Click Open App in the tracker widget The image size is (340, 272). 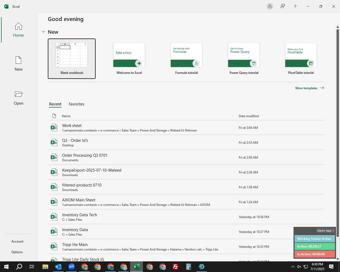(325, 231)
